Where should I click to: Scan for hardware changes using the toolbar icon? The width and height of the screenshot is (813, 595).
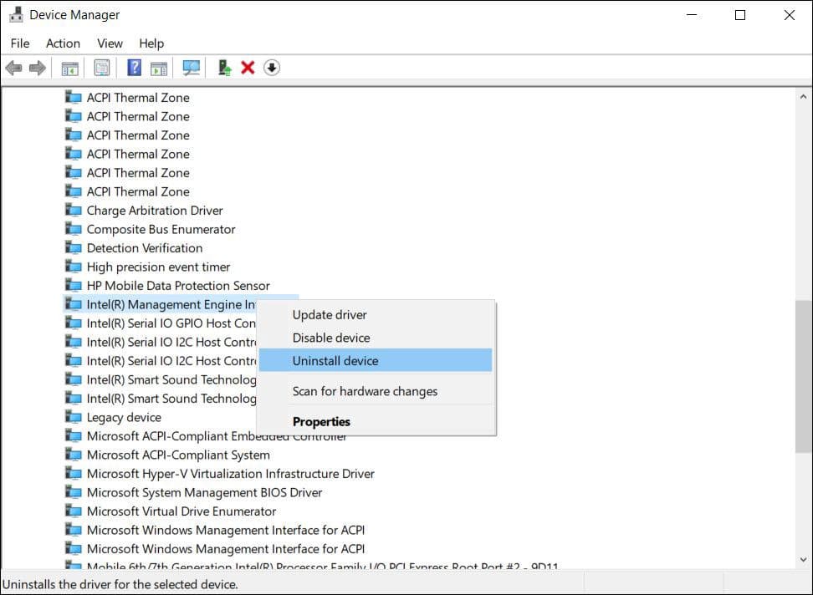coord(191,67)
